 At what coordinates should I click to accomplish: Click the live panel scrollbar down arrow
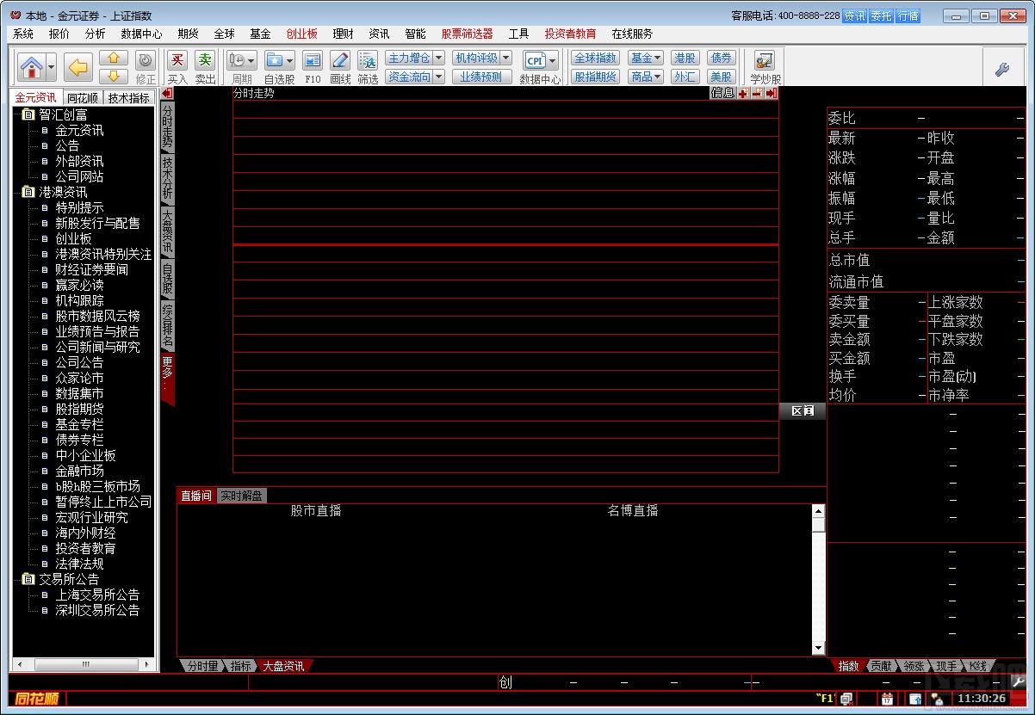(818, 648)
